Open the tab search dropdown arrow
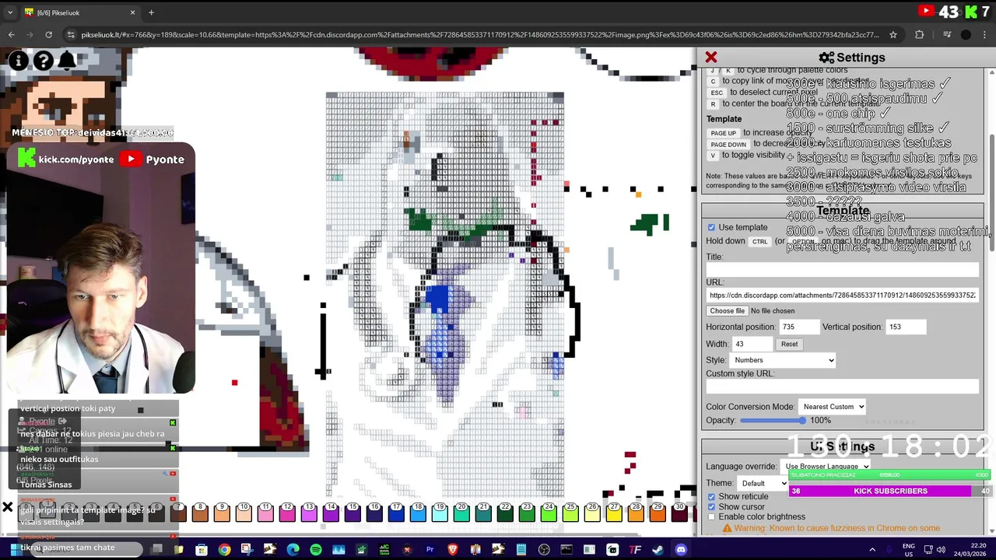Screen dimensions: 996x560 tap(10, 12)
